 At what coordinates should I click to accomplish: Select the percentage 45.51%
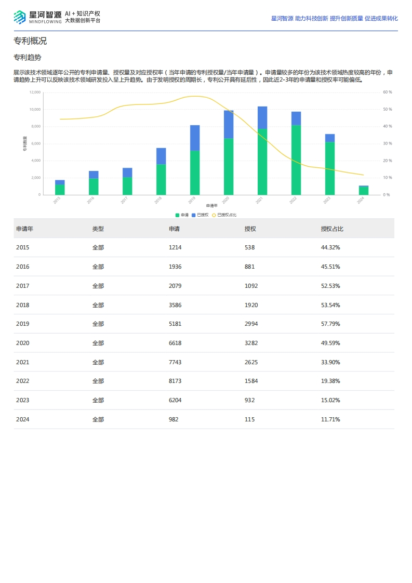point(330,267)
